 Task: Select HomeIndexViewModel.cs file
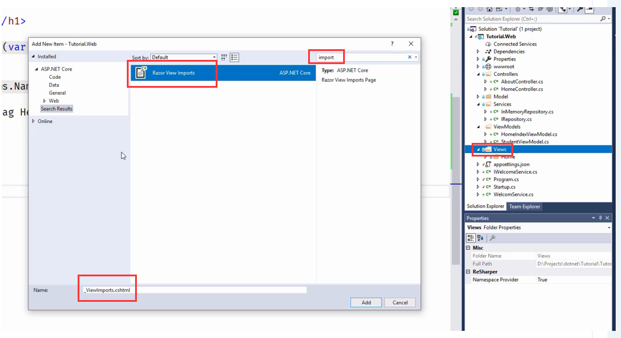tap(529, 135)
